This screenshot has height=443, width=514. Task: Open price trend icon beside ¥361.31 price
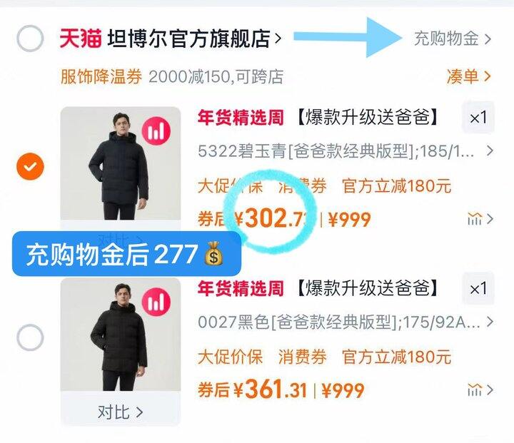[480, 390]
